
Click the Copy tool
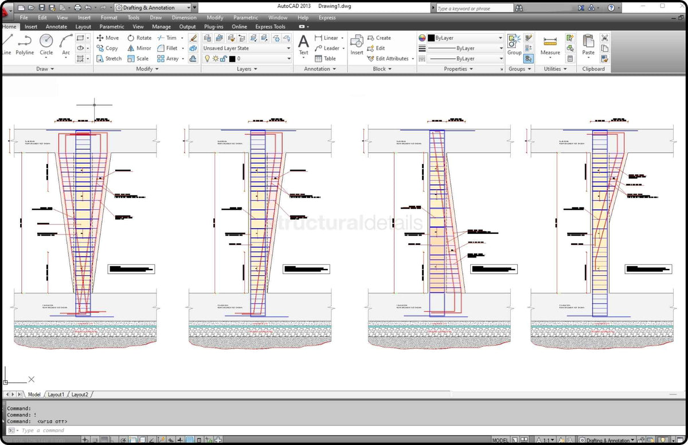[x=107, y=48]
